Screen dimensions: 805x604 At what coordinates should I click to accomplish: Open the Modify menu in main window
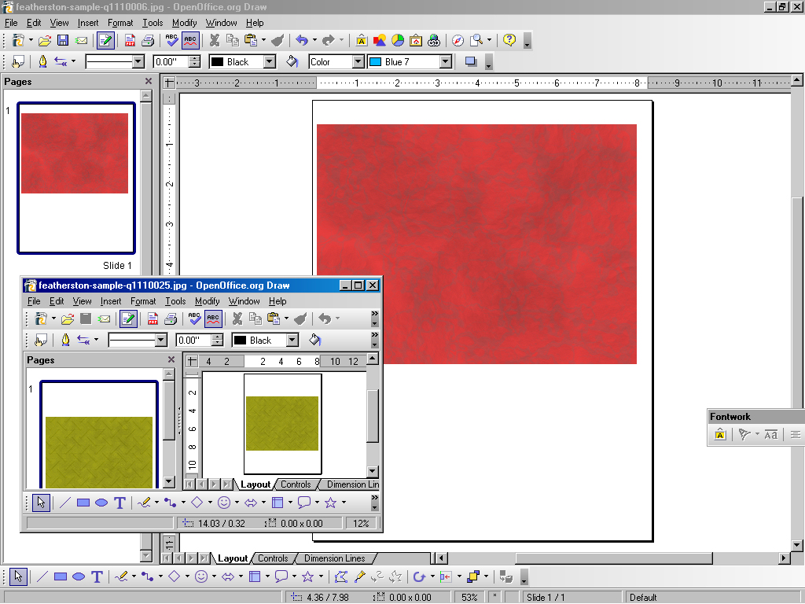click(x=185, y=23)
